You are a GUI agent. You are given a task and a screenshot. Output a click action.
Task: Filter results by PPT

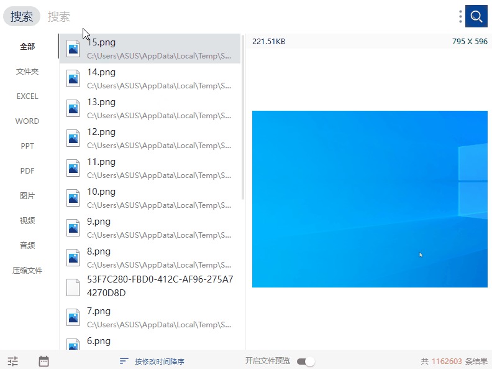pos(27,146)
